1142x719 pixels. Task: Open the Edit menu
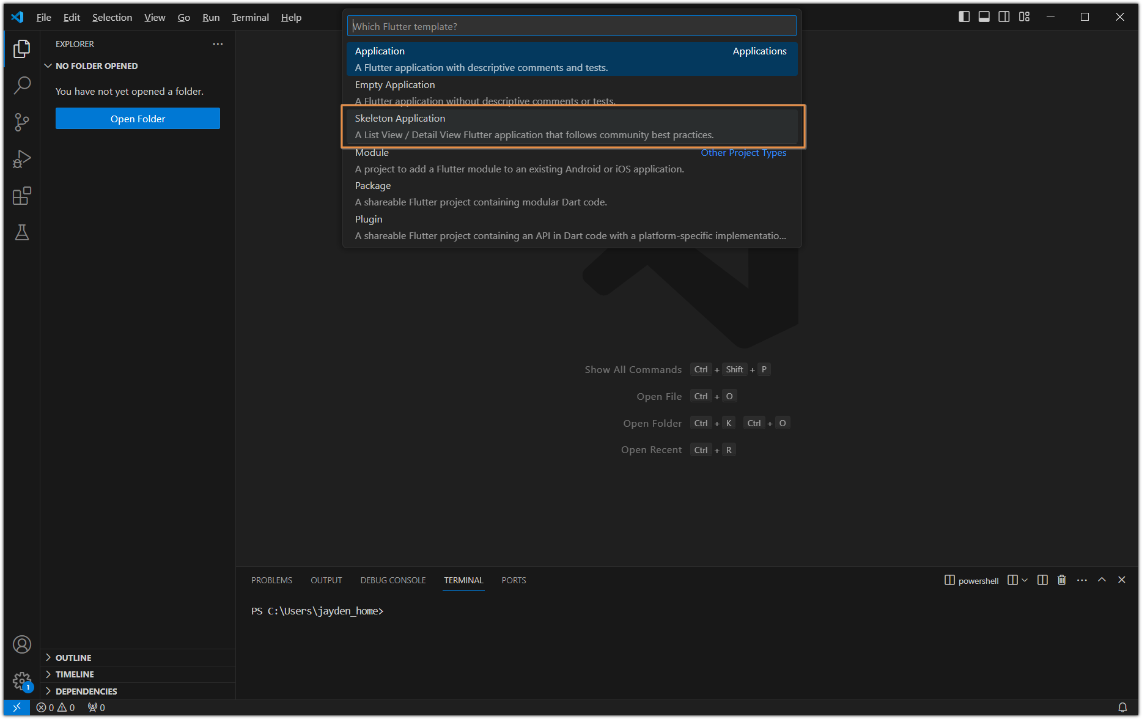coord(72,17)
